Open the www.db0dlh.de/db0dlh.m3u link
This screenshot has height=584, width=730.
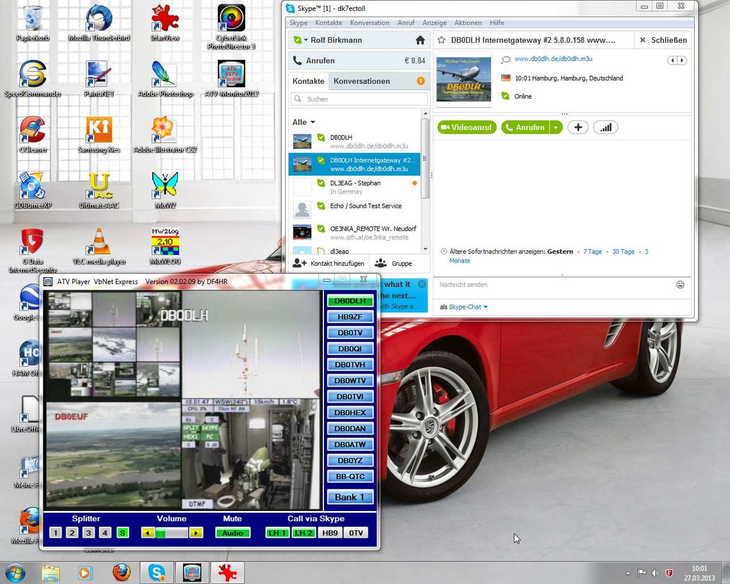(553, 59)
